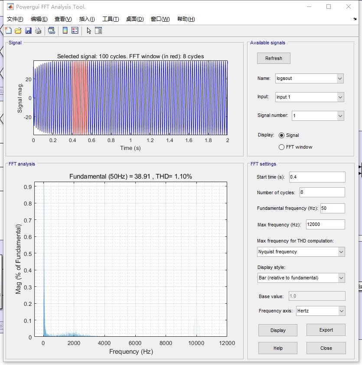The width and height of the screenshot is (362, 365).
Task: Select the FFT window radio button
Action: [281, 147]
